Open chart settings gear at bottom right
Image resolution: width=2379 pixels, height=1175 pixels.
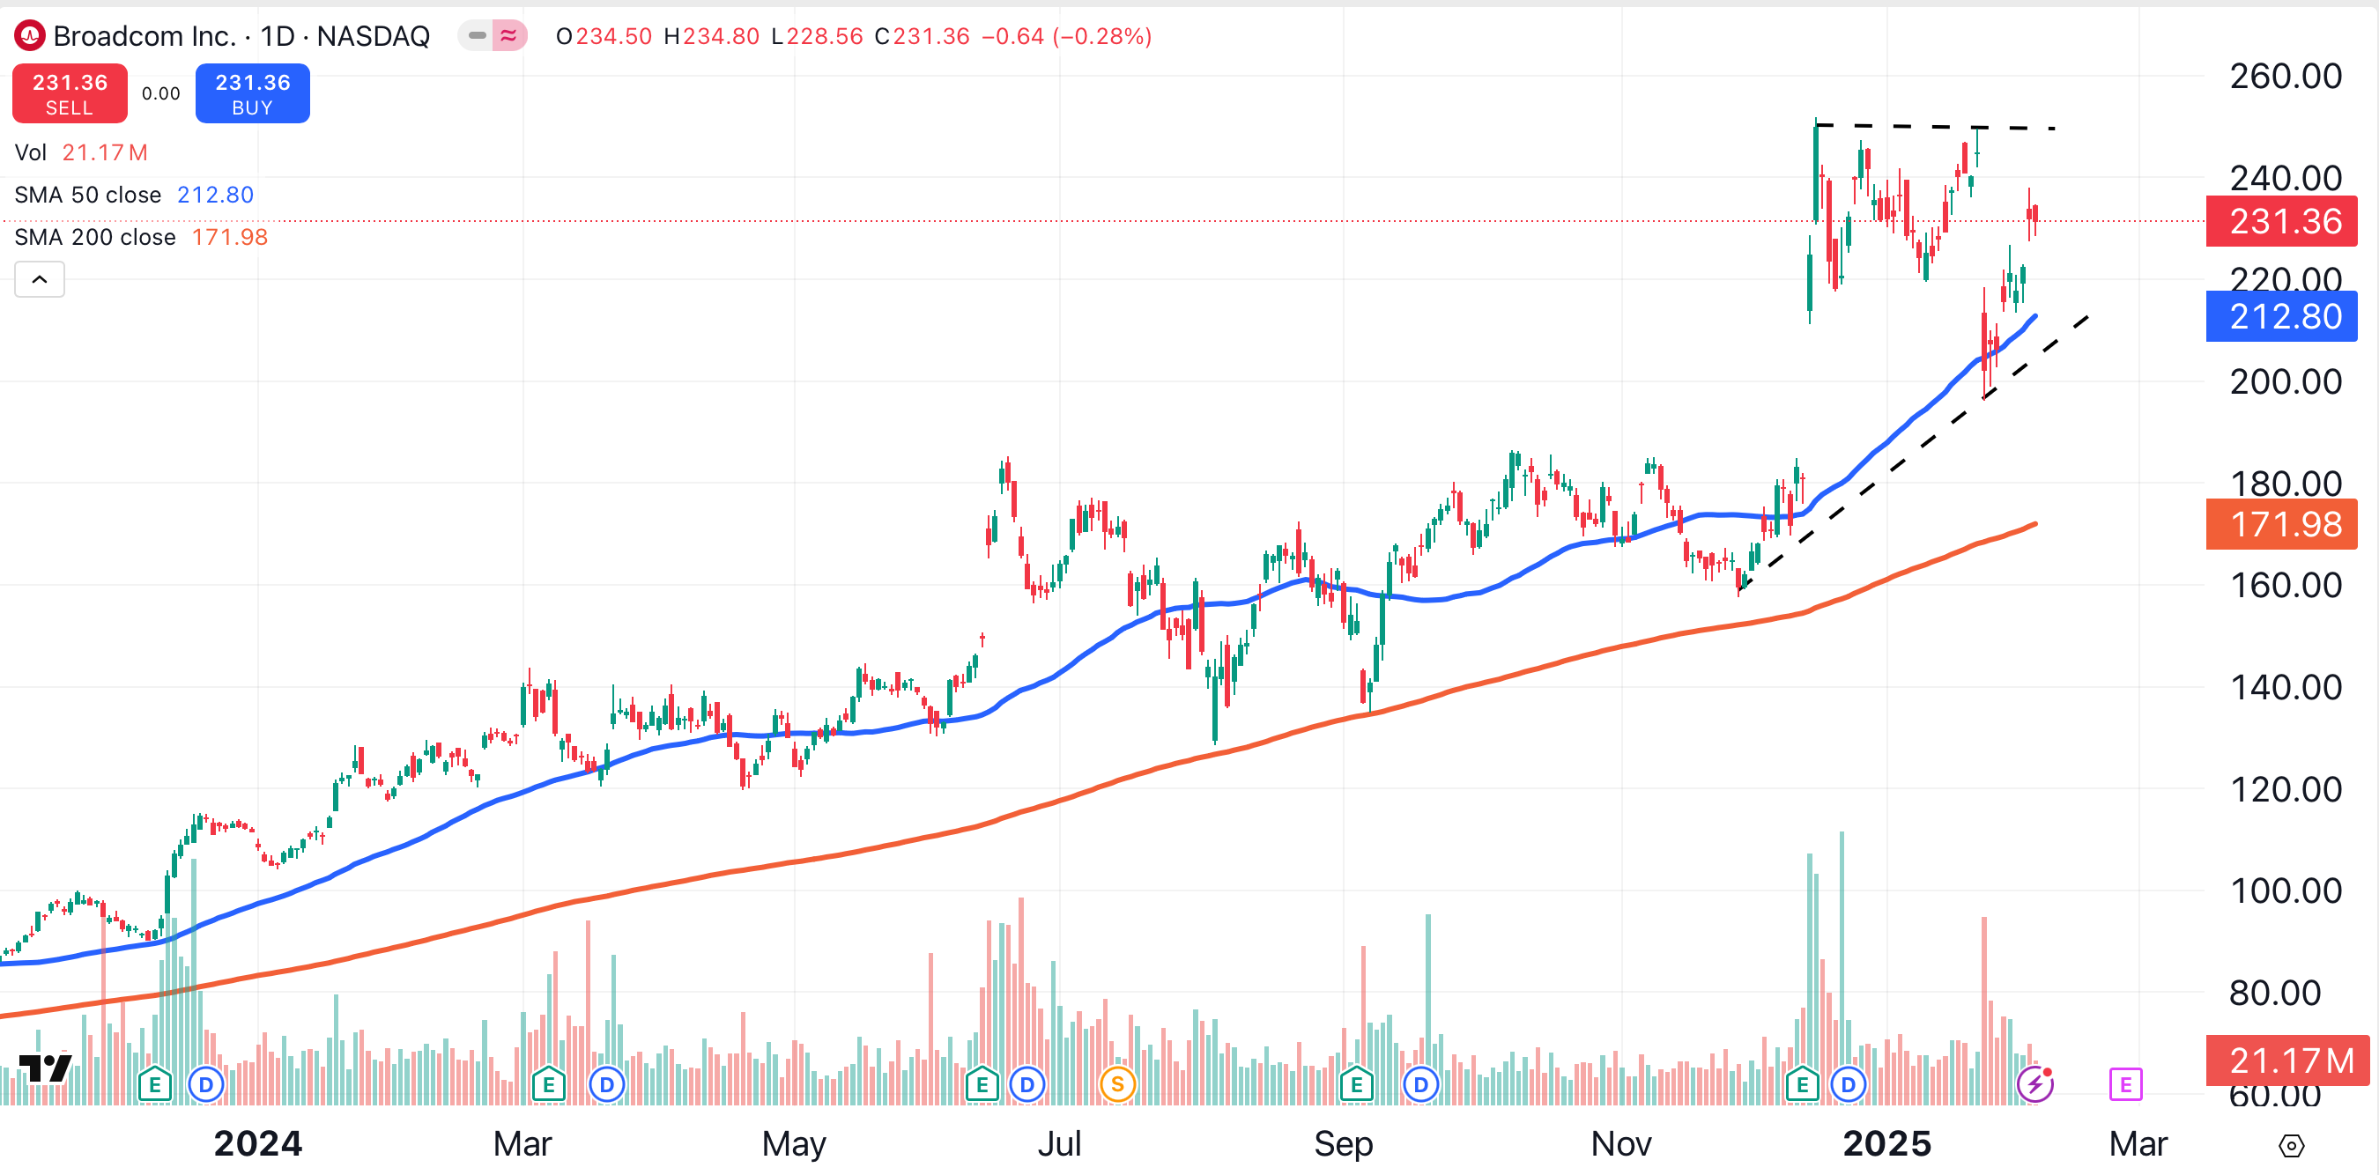click(2290, 1145)
